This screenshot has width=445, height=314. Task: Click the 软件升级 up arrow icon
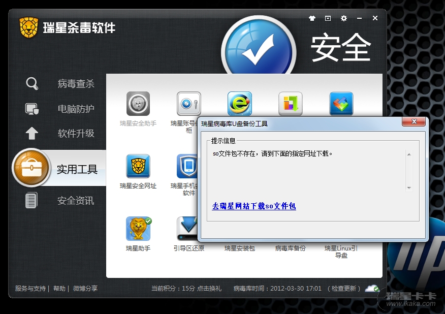pyautogui.click(x=32, y=133)
